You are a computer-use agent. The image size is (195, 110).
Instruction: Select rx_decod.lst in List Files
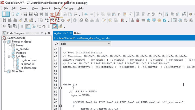point(27,64)
